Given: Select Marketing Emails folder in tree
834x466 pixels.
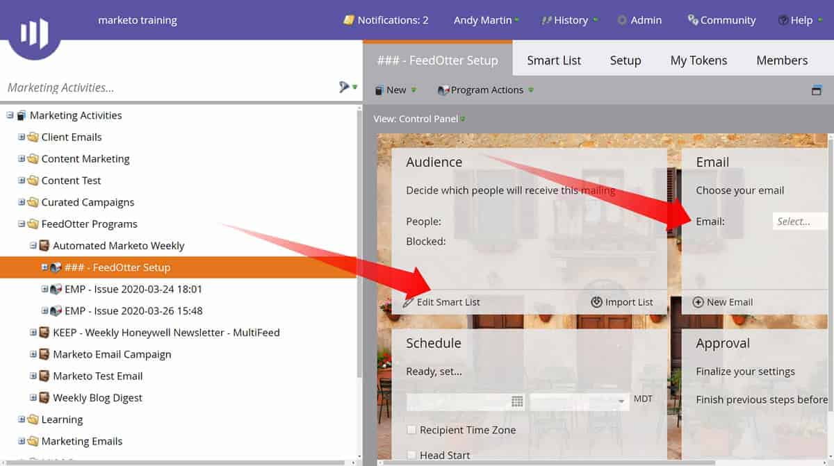Looking at the screenshot, I should [x=82, y=441].
